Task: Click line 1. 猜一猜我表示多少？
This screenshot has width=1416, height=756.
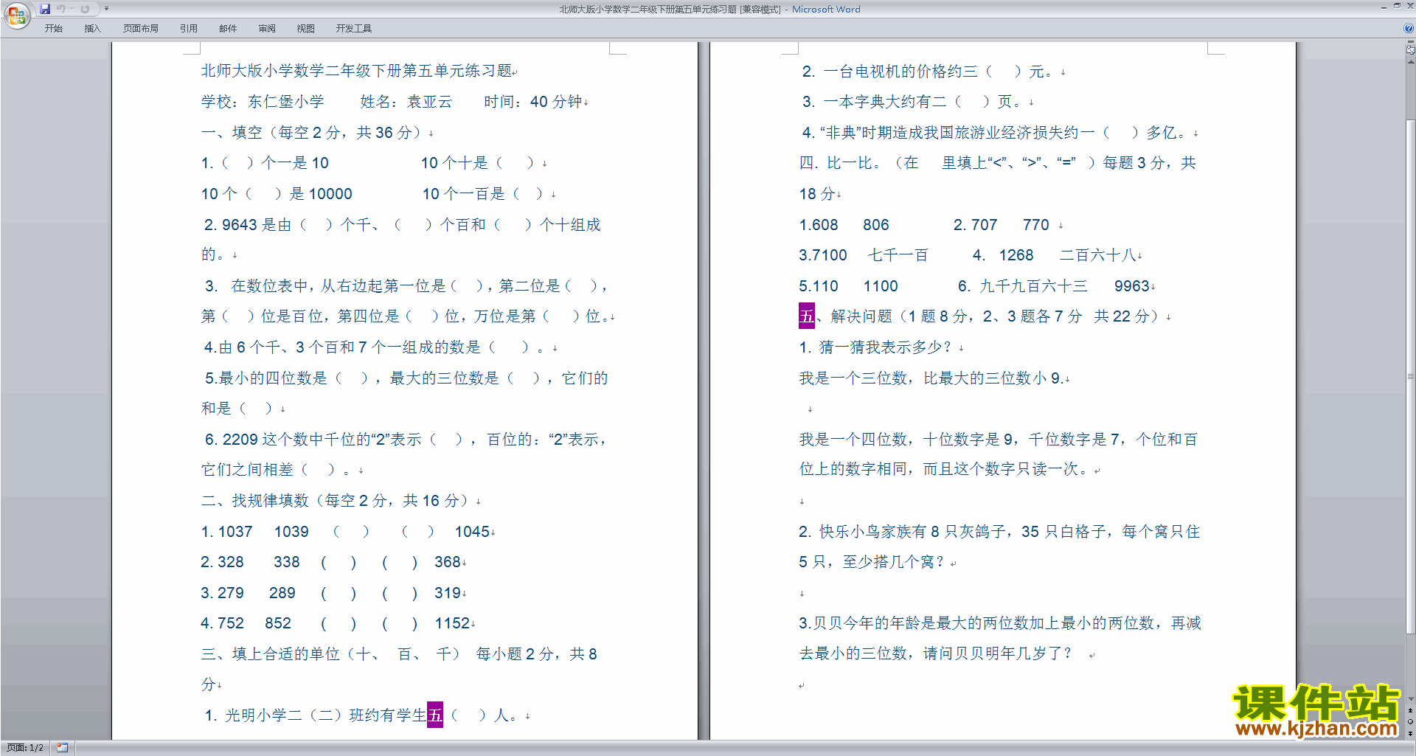Action: click(875, 347)
